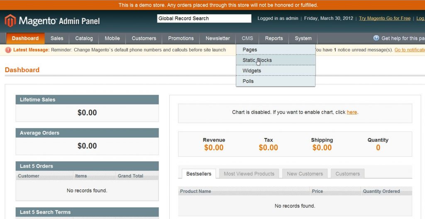
Task: Follow the Try Magento Go for Free link
Action: coord(384,18)
